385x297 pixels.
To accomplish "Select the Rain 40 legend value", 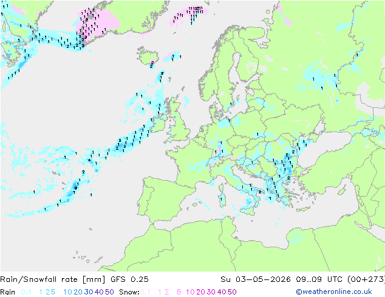I will click(x=99, y=292).
